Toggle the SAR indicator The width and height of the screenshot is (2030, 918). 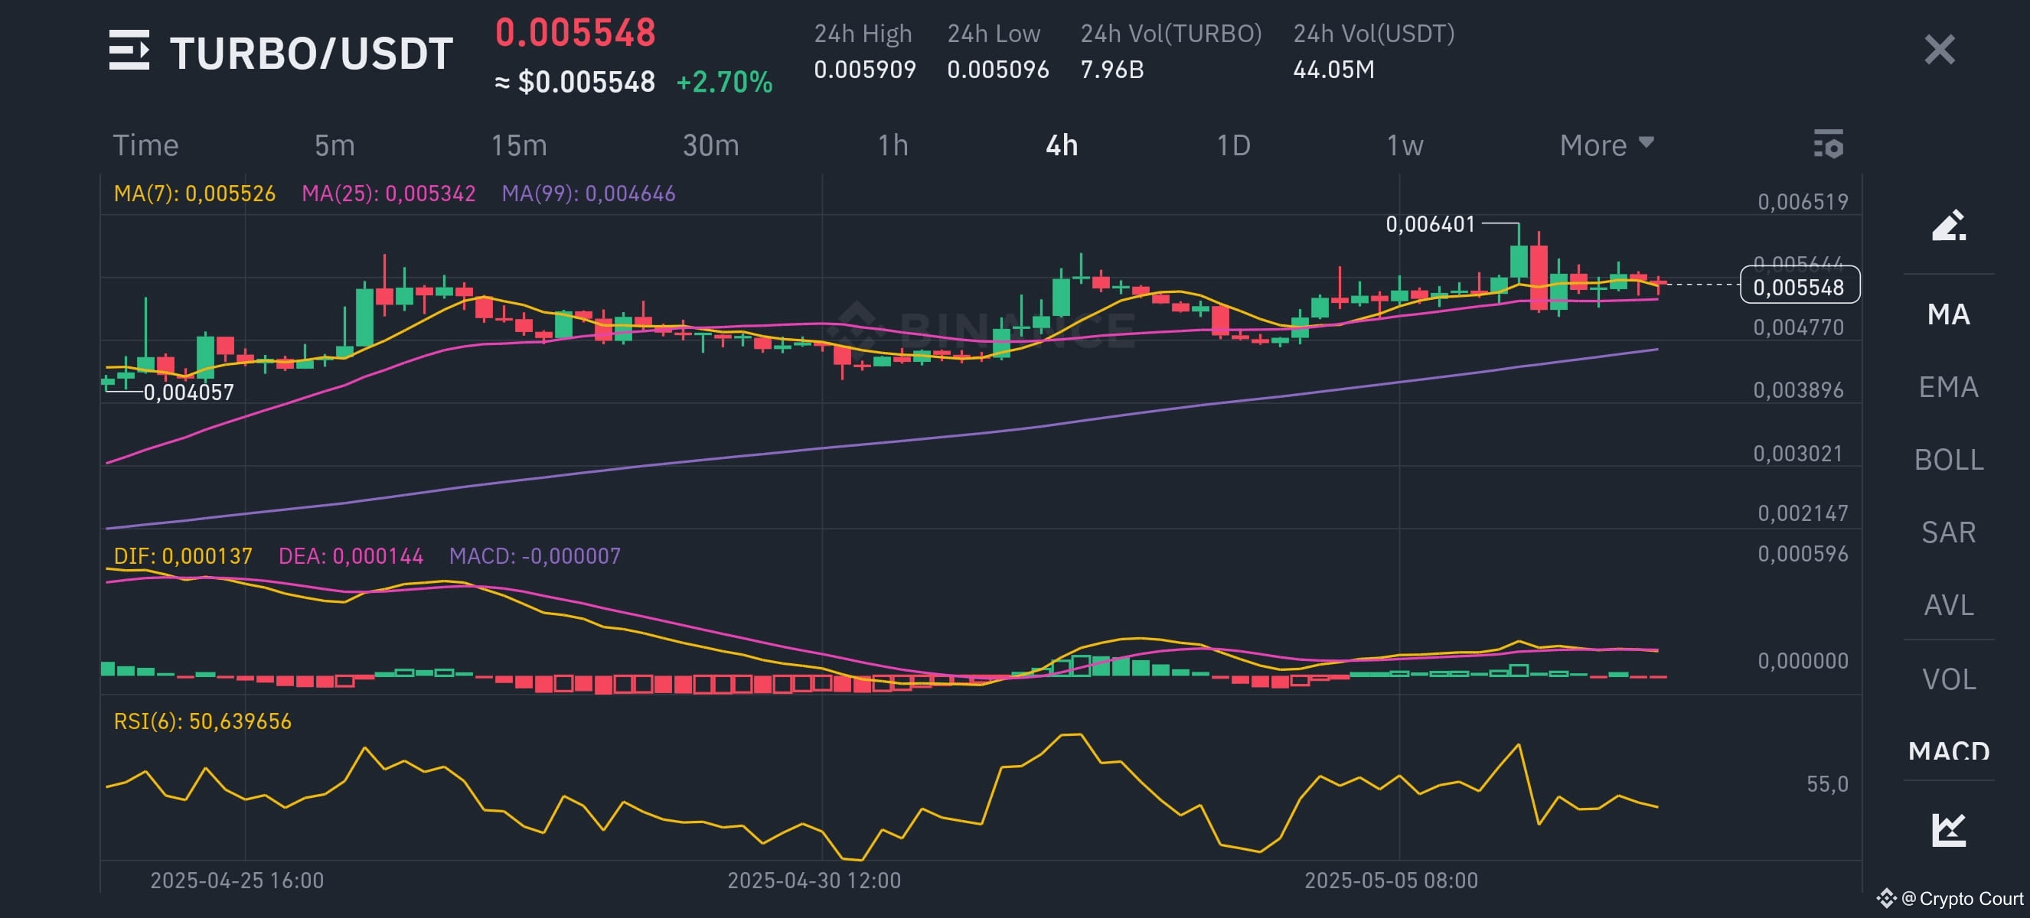tap(1948, 533)
